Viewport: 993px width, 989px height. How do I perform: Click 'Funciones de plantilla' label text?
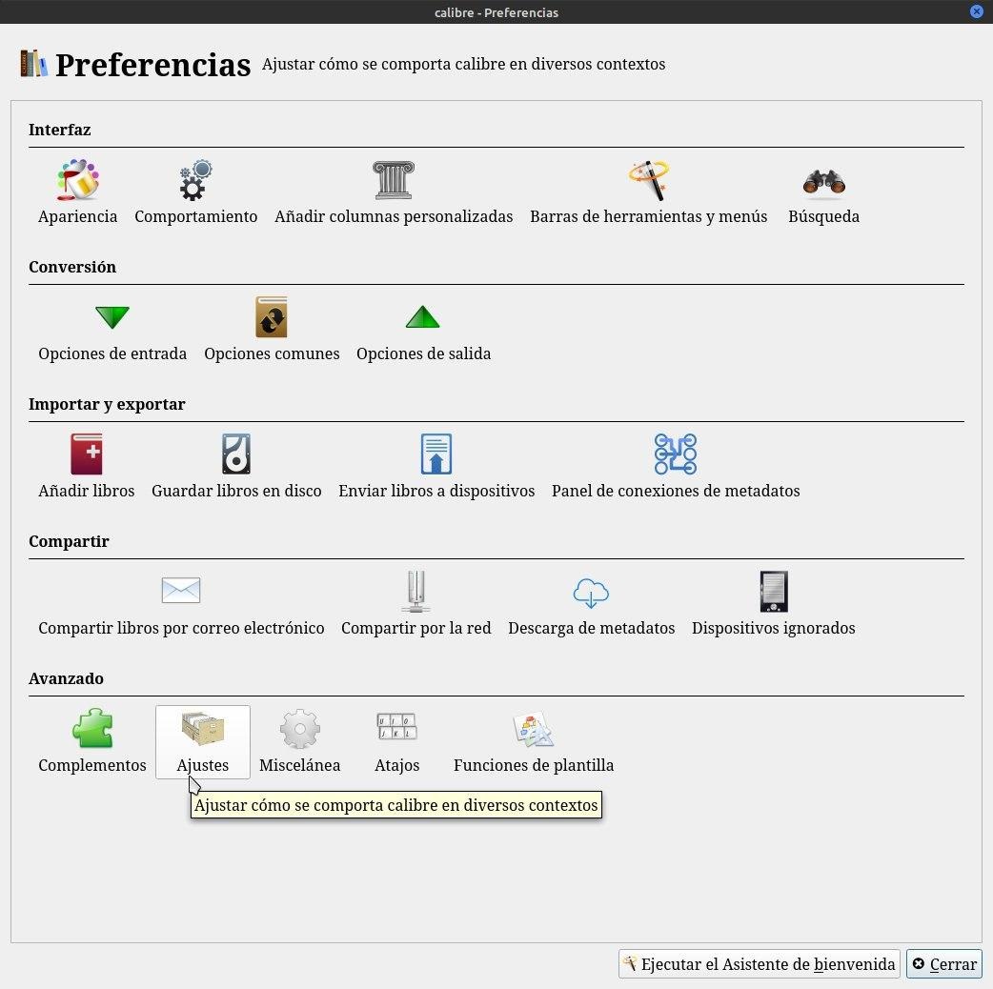[534, 765]
